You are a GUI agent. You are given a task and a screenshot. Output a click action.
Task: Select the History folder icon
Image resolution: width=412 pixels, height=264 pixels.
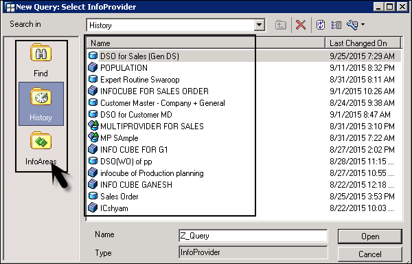click(x=41, y=96)
